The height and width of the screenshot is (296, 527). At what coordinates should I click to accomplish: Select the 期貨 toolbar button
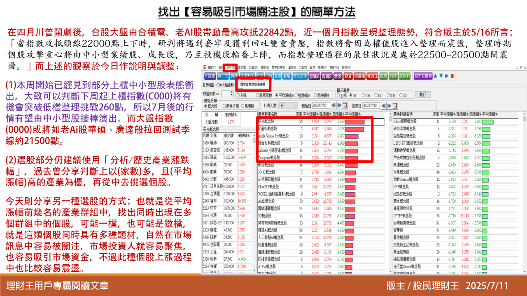pyautogui.click(x=348, y=76)
